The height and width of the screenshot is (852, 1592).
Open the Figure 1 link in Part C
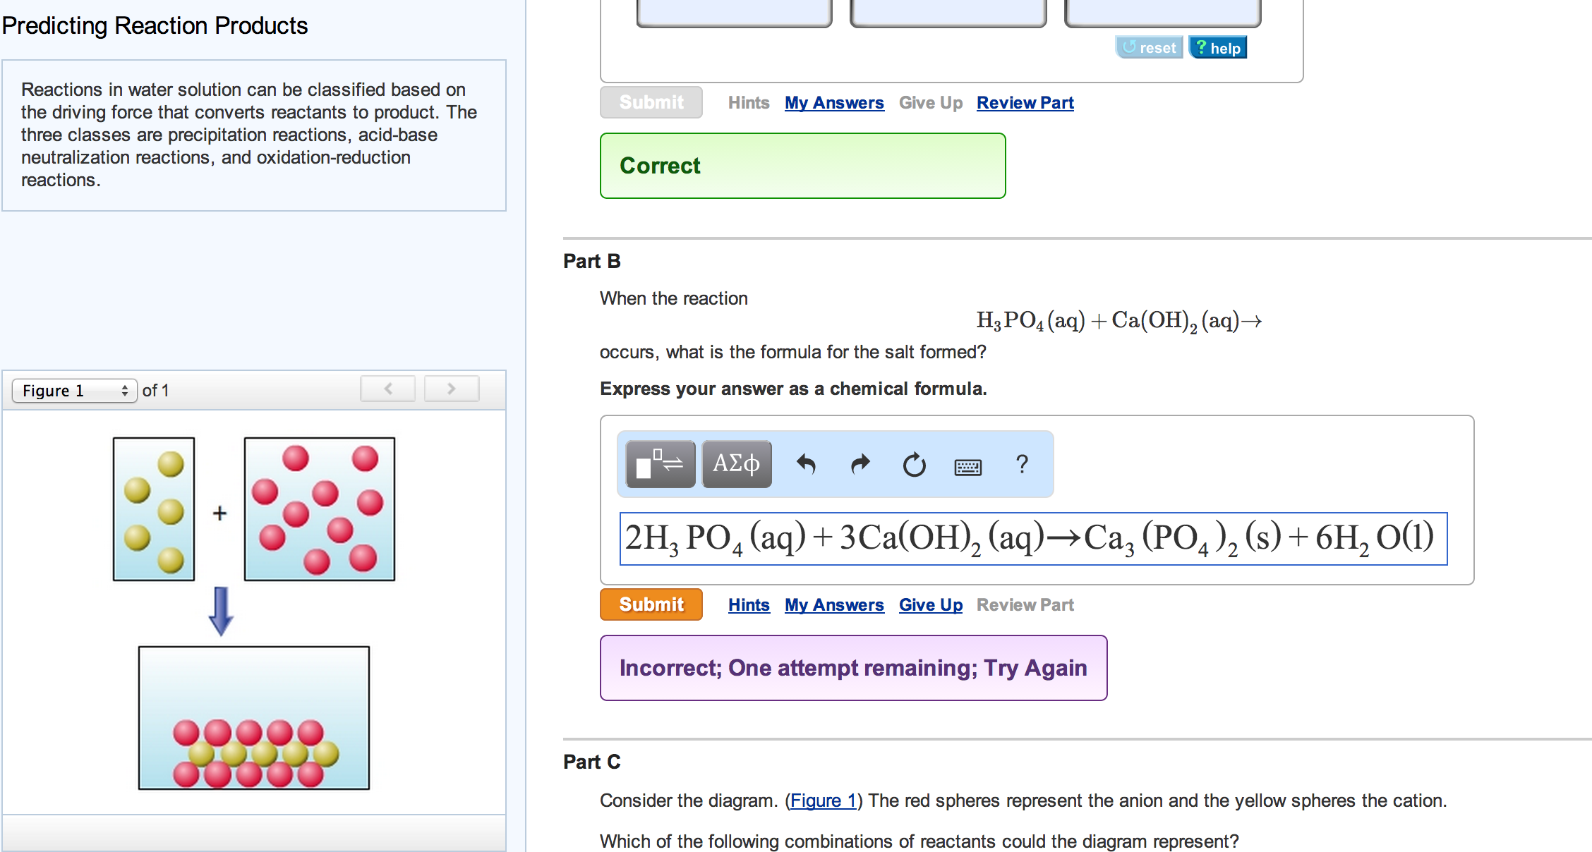tap(823, 801)
